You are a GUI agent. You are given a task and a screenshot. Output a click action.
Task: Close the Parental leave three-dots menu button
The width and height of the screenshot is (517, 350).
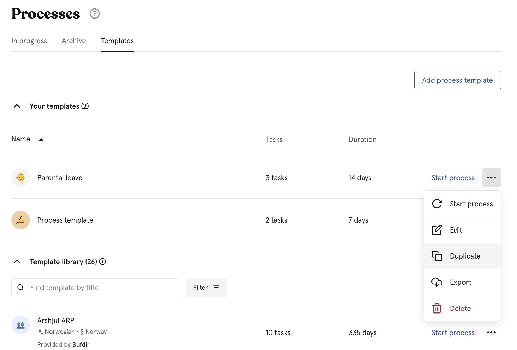click(x=491, y=178)
